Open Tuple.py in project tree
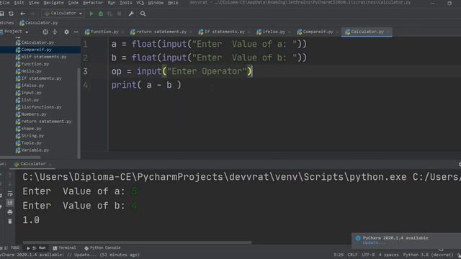This screenshot has height=259, width=461. 31,143
